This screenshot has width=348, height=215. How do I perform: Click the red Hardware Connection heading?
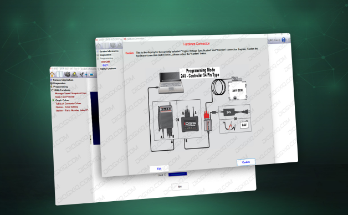197,44
